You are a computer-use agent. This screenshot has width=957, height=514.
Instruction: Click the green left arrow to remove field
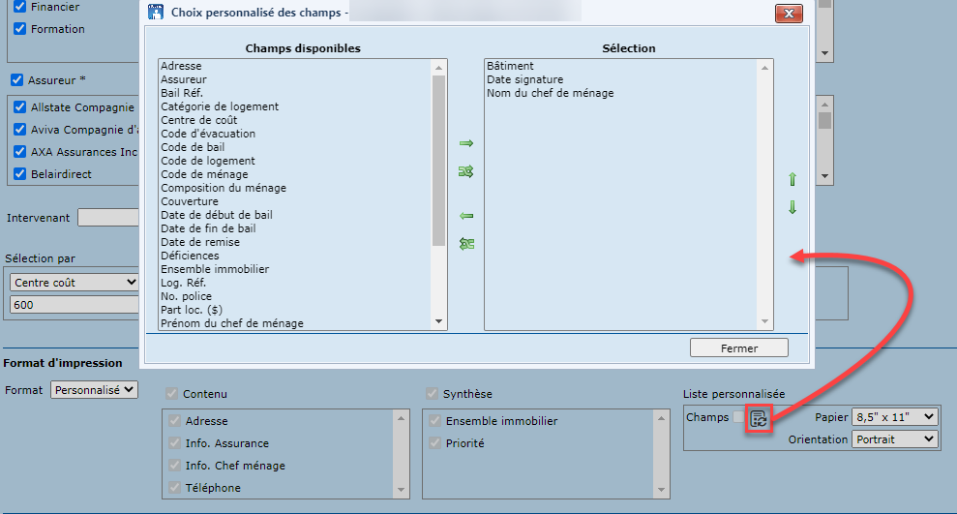(x=466, y=216)
